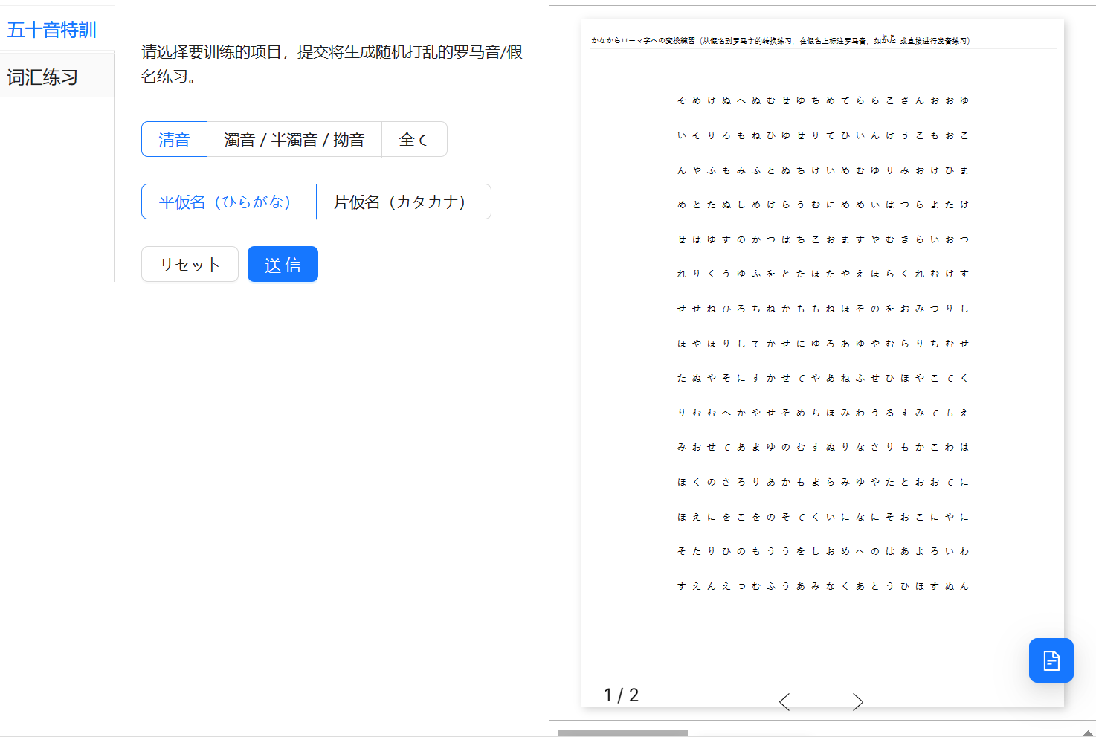Go to next page with right chevron

point(857,701)
